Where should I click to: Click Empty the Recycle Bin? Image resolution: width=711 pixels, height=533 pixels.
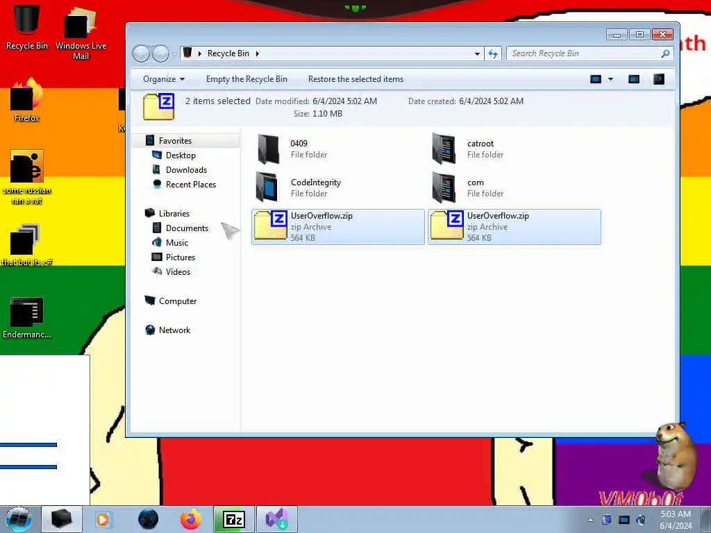click(x=246, y=79)
